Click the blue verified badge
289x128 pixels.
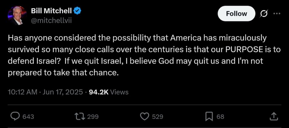click(78, 12)
